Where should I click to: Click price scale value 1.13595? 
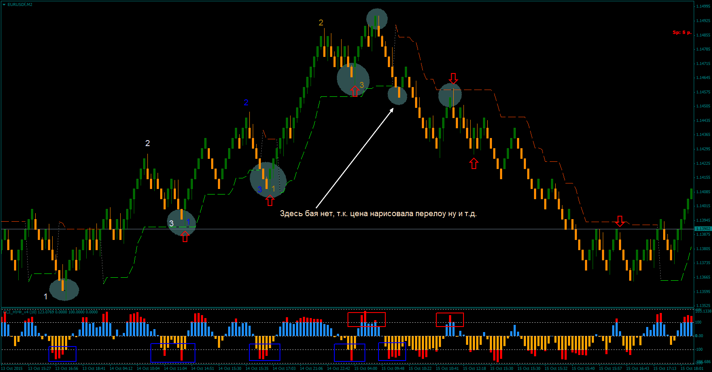(703, 292)
